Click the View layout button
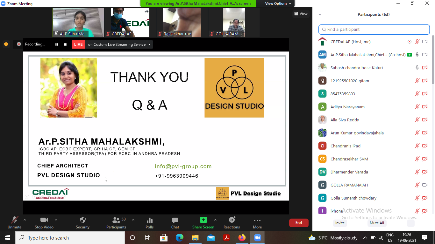Image resolution: width=435 pixels, height=244 pixels. pyautogui.click(x=301, y=14)
